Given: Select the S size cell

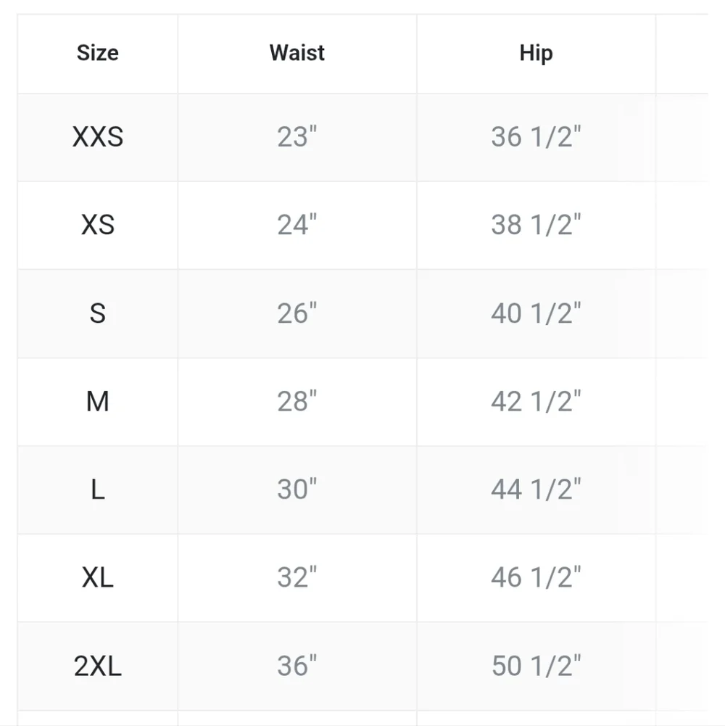Looking at the screenshot, I should [98, 313].
